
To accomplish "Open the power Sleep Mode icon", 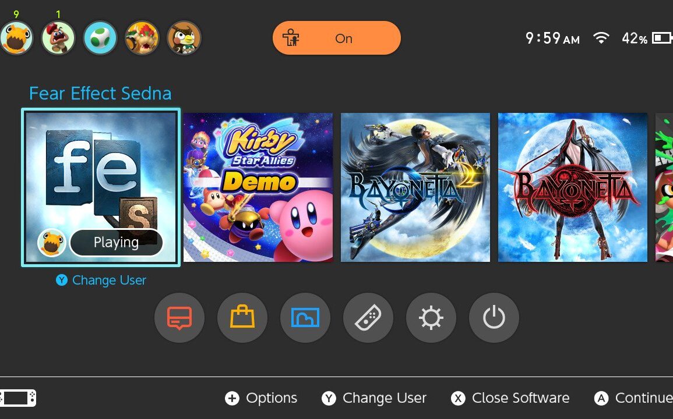I will pos(494,318).
